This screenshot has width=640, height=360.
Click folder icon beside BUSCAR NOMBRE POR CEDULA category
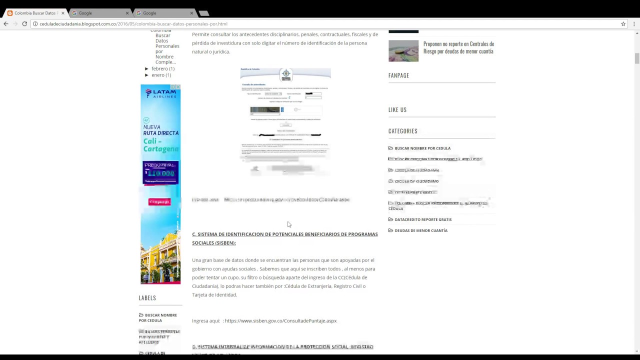pos(390,148)
